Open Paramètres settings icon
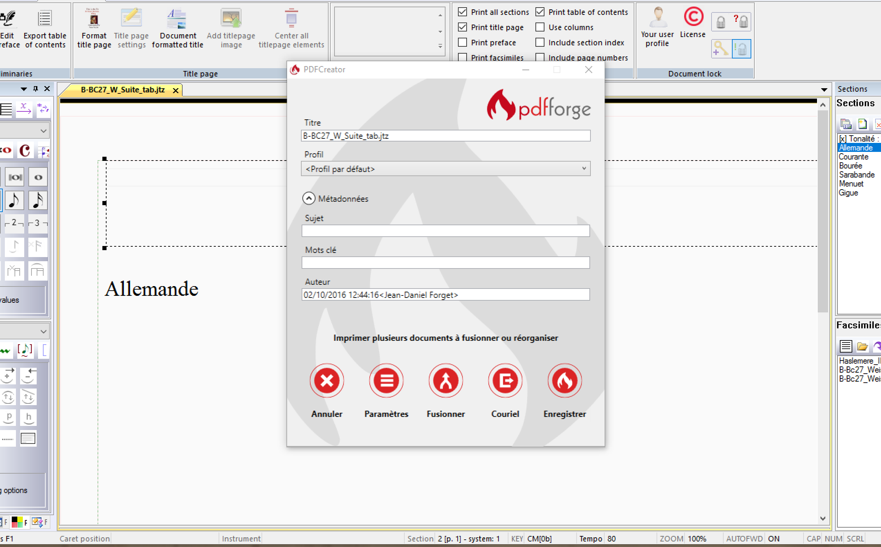The image size is (881, 547). click(x=386, y=380)
